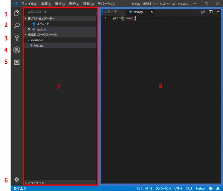The width and height of the screenshot is (223, 191).
Task: Expand the アウトライン section
Action: pyautogui.click(x=60, y=183)
